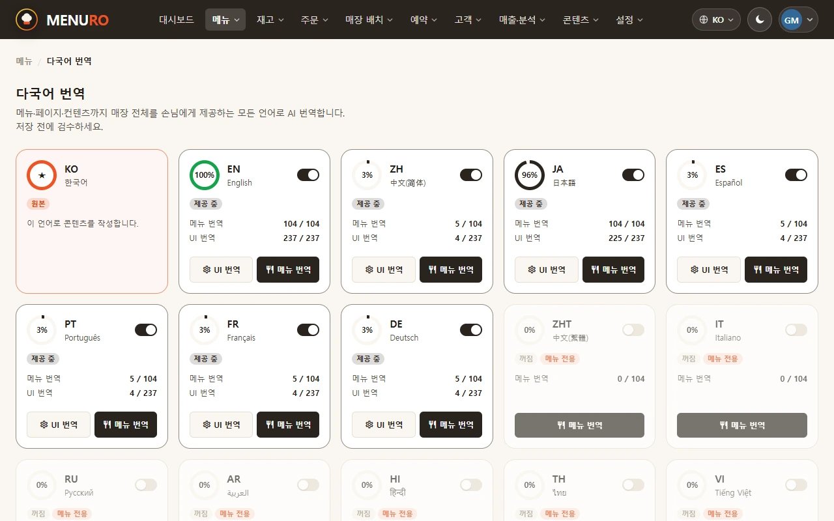Click the GM user avatar
The image size is (834, 521).
tap(792, 20)
